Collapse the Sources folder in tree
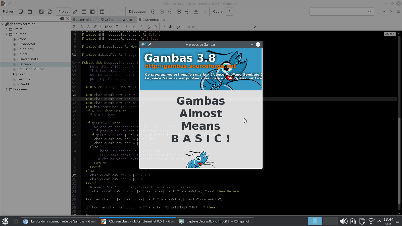 point(7,34)
